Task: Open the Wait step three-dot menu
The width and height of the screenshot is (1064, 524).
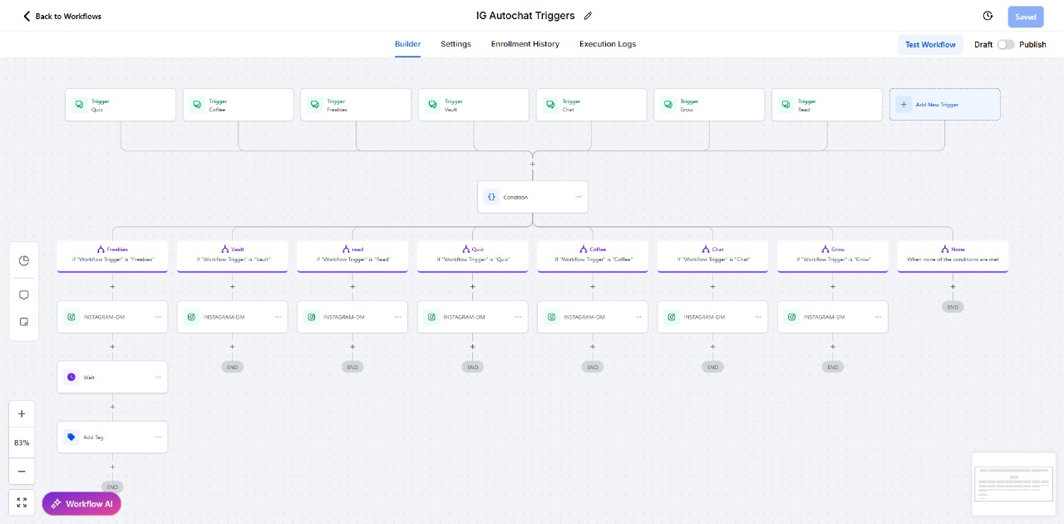Action: tap(158, 377)
